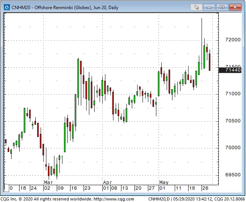Click the 'CQG Inc. © 2020' copyright text

16,199
